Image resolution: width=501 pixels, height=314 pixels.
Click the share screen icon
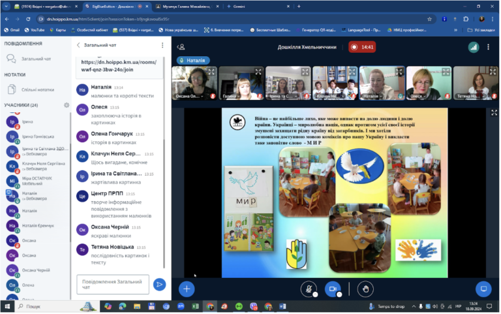484,289
